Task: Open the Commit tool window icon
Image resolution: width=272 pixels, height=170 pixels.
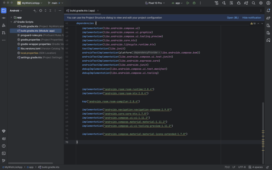Action: pos(4,18)
